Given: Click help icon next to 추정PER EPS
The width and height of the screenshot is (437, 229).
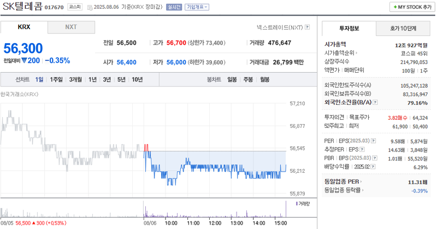Looking at the screenshot, I should pyautogui.click(x=362, y=150).
